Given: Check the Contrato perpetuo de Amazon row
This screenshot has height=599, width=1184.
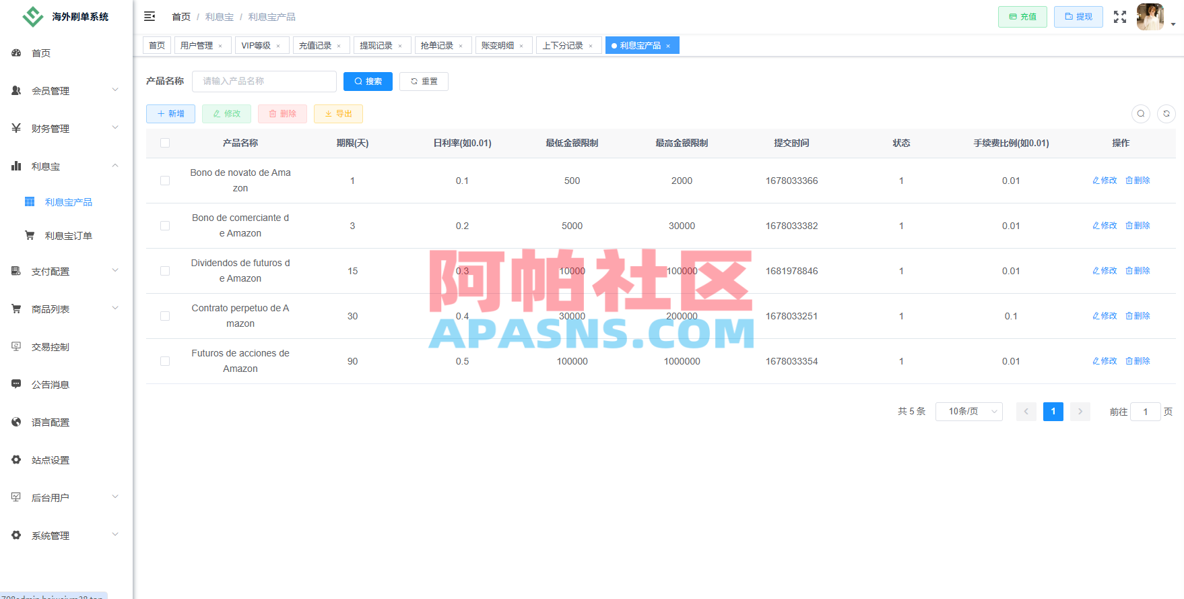Looking at the screenshot, I should coord(165,316).
